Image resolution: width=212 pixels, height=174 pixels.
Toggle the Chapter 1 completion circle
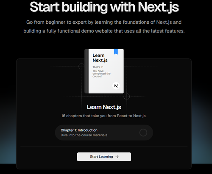pyautogui.click(x=143, y=133)
